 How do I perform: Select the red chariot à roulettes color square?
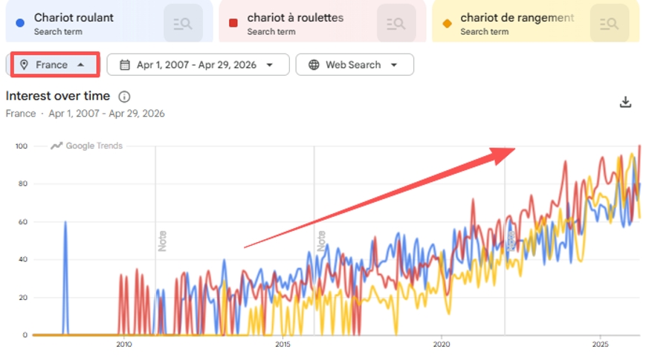coord(233,23)
